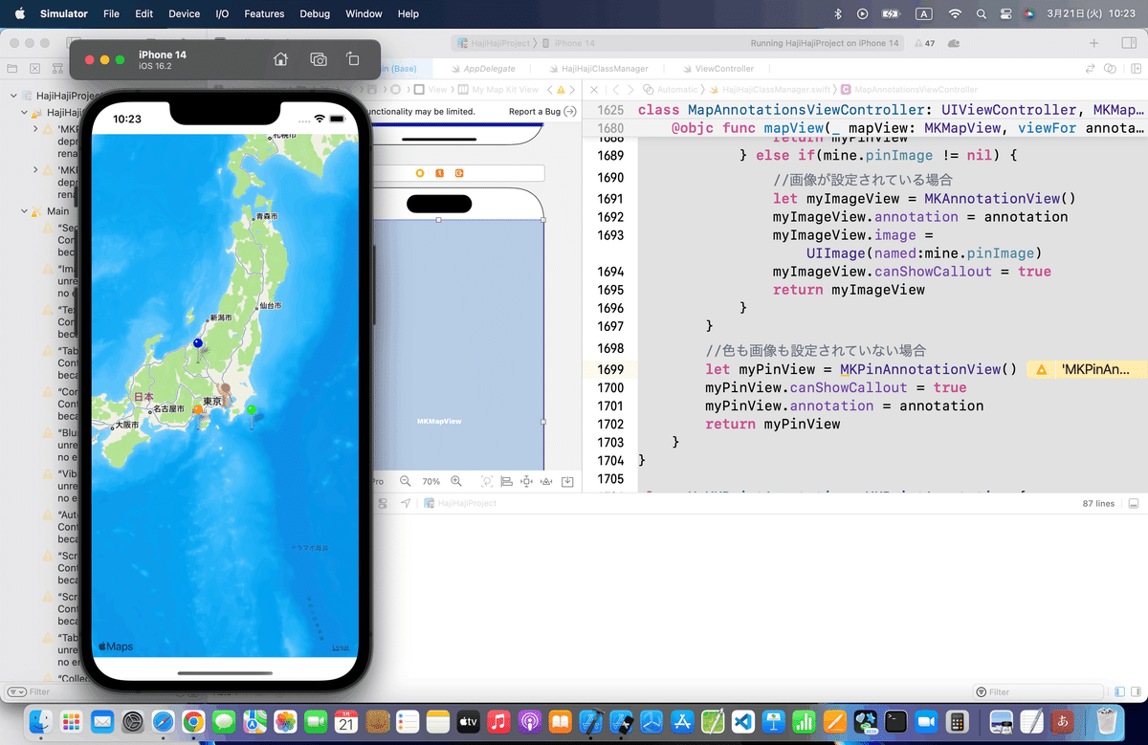Open Finder from the Dock
Screen dimensions: 1148x745
[41, 721]
